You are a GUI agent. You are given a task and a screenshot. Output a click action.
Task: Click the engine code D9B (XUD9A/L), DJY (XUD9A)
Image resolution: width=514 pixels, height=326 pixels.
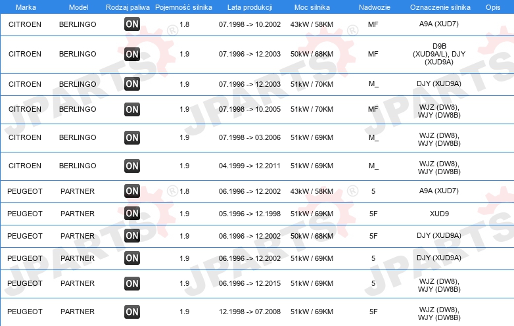[439, 54]
